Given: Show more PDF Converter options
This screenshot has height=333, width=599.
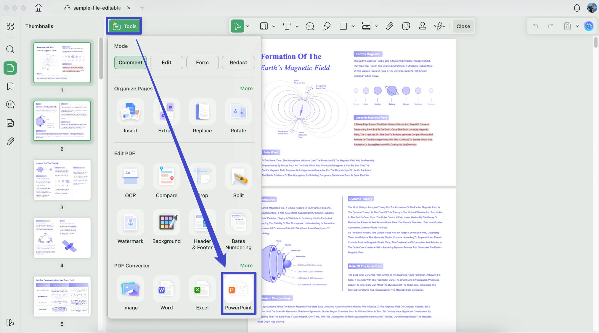Looking at the screenshot, I should 246,265.
